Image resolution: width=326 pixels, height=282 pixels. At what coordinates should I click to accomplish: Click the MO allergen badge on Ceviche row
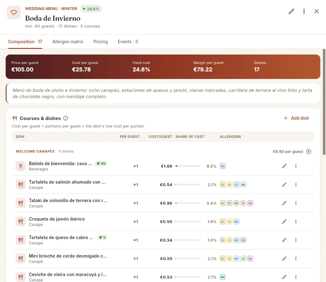[x=223, y=277]
